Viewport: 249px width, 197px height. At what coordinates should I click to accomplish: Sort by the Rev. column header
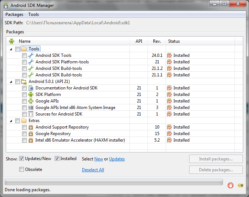pyautogui.click(x=157, y=41)
